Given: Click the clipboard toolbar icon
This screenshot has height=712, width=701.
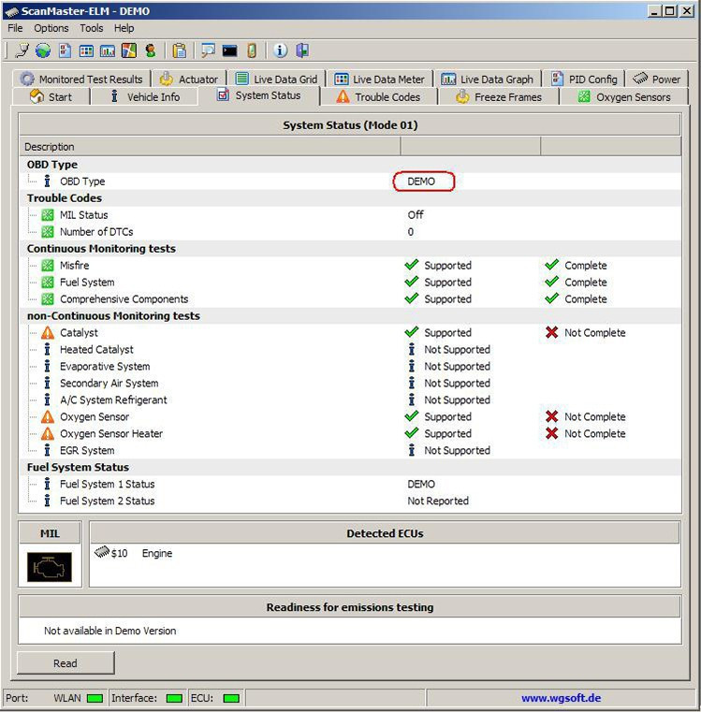Looking at the screenshot, I should point(179,51).
